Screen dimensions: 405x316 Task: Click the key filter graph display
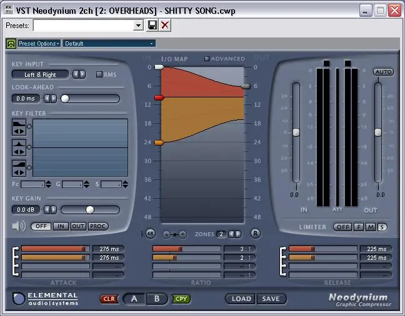click(x=81, y=147)
